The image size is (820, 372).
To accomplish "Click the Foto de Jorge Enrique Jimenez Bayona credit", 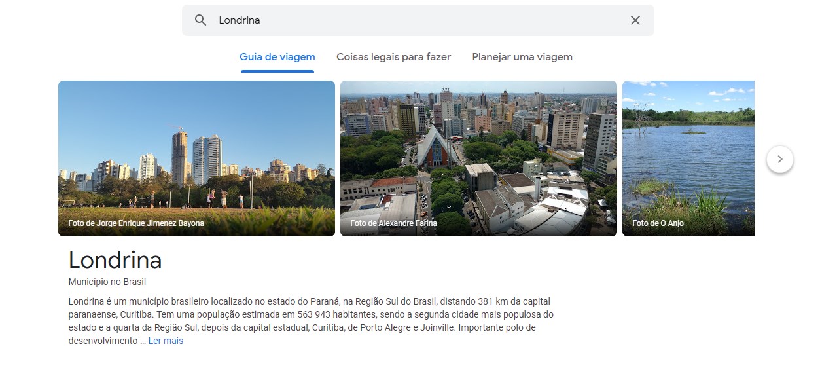I will point(136,223).
